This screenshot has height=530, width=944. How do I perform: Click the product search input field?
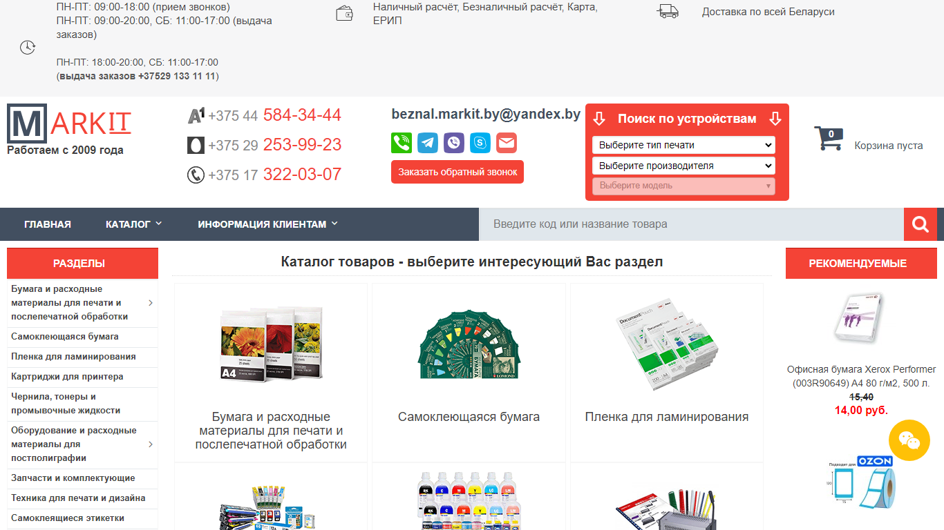691,224
